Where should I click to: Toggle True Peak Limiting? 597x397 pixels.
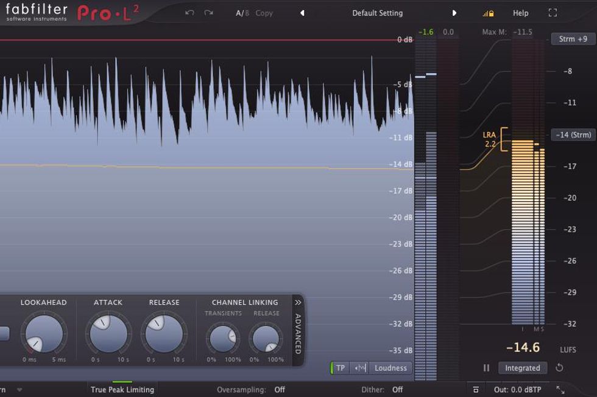(122, 390)
